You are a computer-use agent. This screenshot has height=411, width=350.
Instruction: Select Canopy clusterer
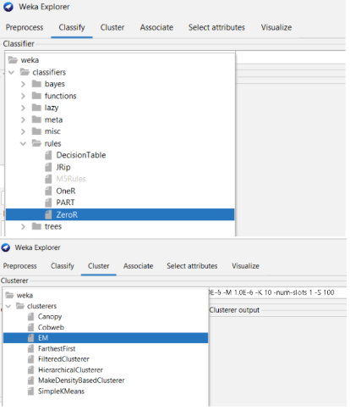tap(50, 317)
